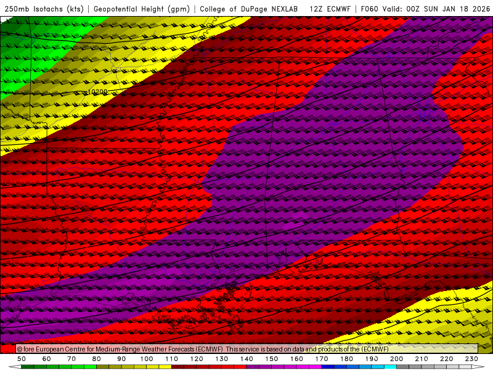The width and height of the screenshot is (493, 370).
Task: Click the 'Valid: 00Z SUN JAN 18 2026' text
Action: pos(436,9)
